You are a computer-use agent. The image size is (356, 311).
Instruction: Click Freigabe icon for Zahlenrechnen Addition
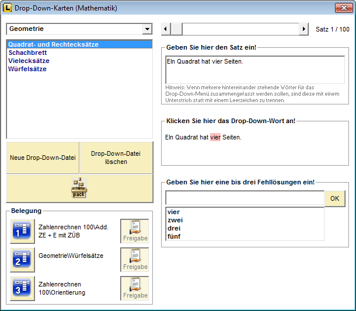[135, 231]
